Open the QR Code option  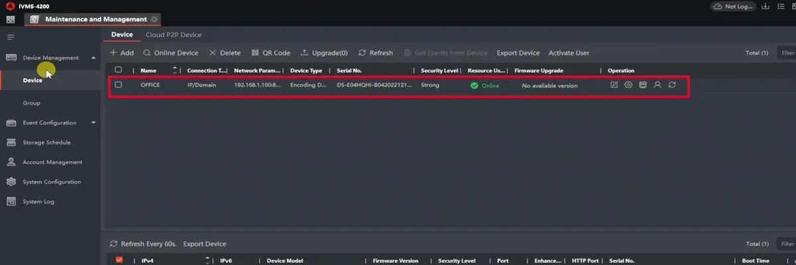click(271, 53)
